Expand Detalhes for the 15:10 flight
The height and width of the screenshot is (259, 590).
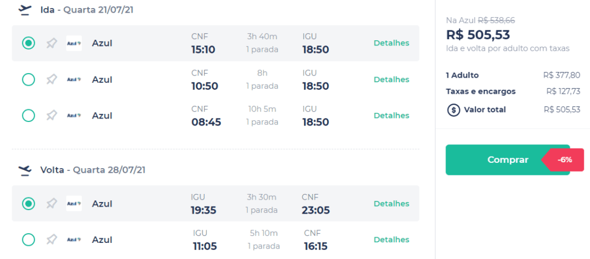(391, 43)
